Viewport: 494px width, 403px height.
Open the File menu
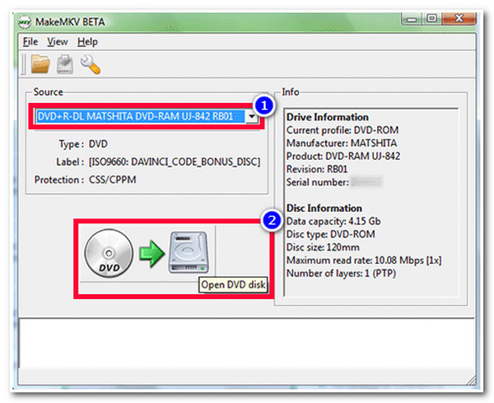point(30,42)
